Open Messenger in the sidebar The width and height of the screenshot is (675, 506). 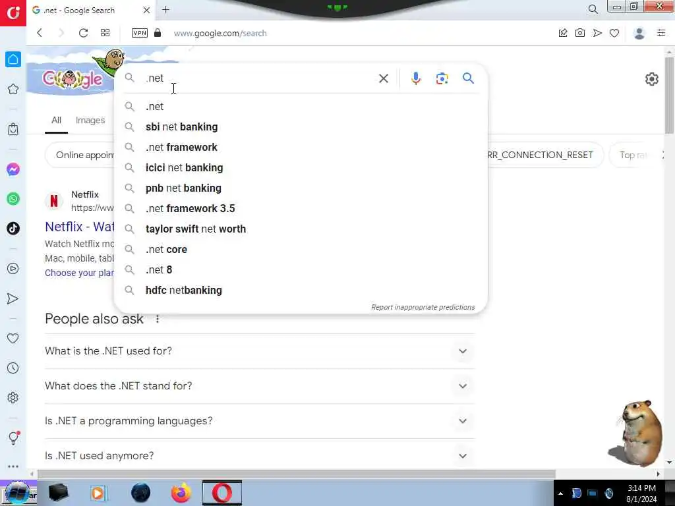(x=13, y=169)
